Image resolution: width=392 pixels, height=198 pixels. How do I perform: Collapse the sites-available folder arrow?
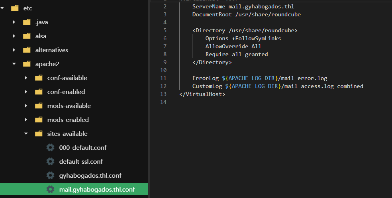click(26, 134)
